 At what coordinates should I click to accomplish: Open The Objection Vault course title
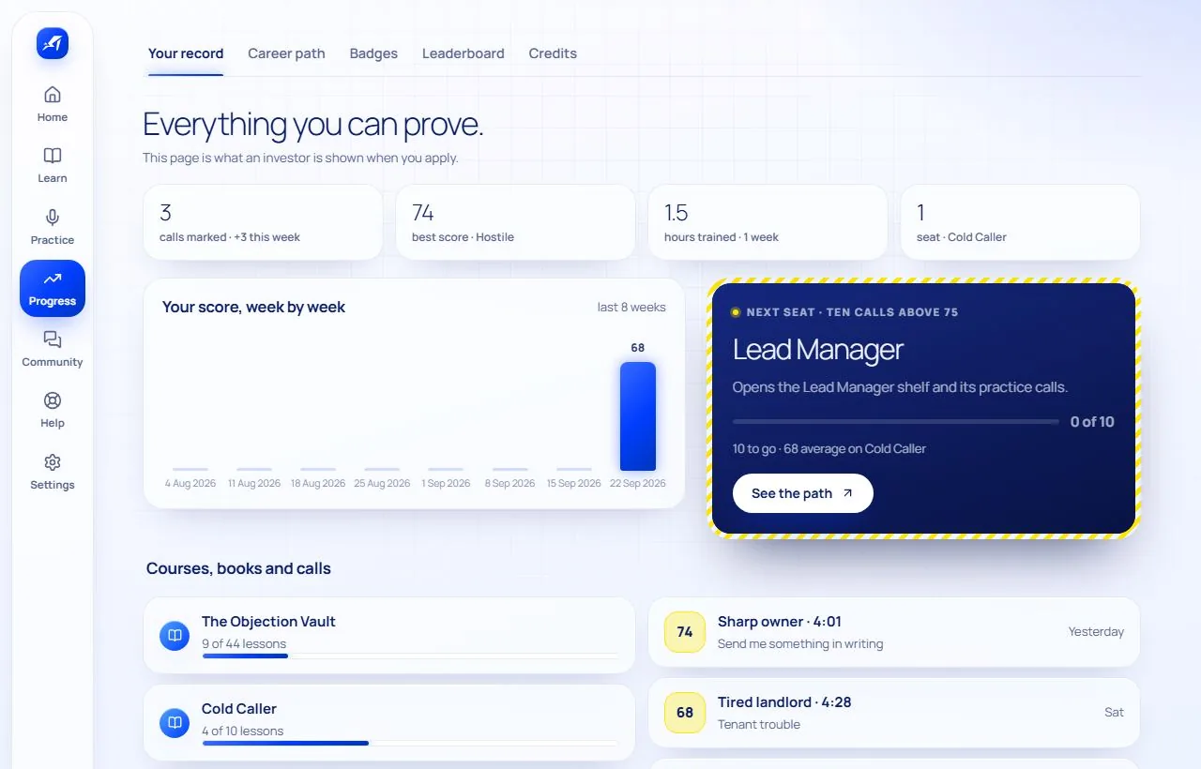(268, 622)
